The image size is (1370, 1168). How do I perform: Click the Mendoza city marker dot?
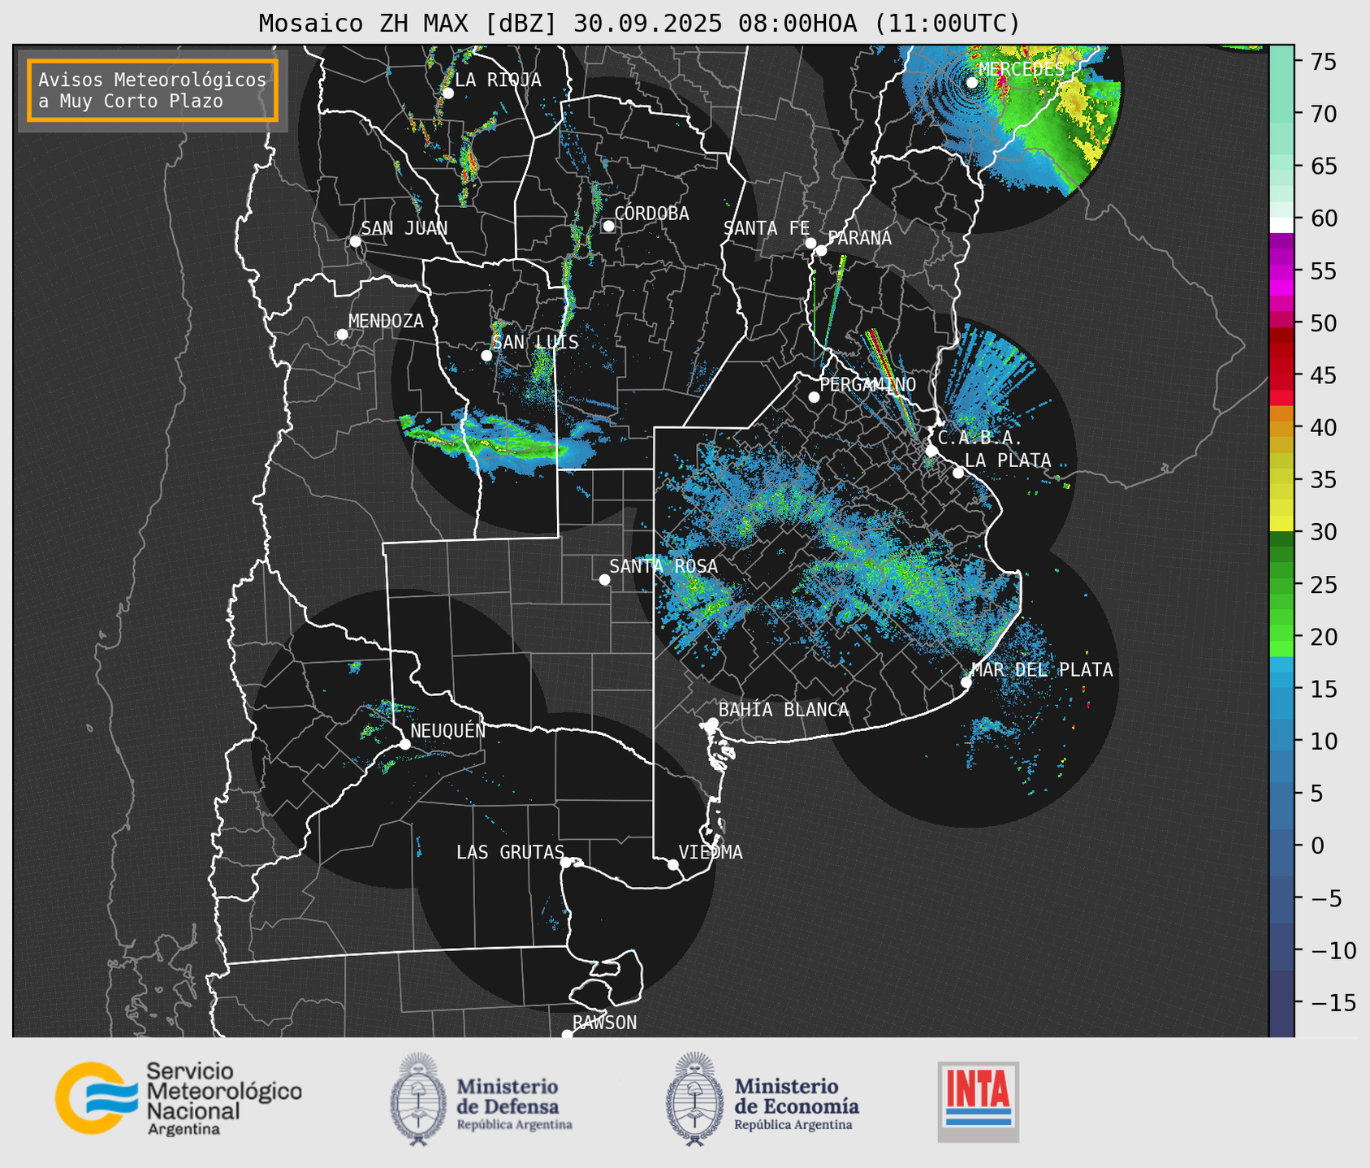[x=343, y=335]
